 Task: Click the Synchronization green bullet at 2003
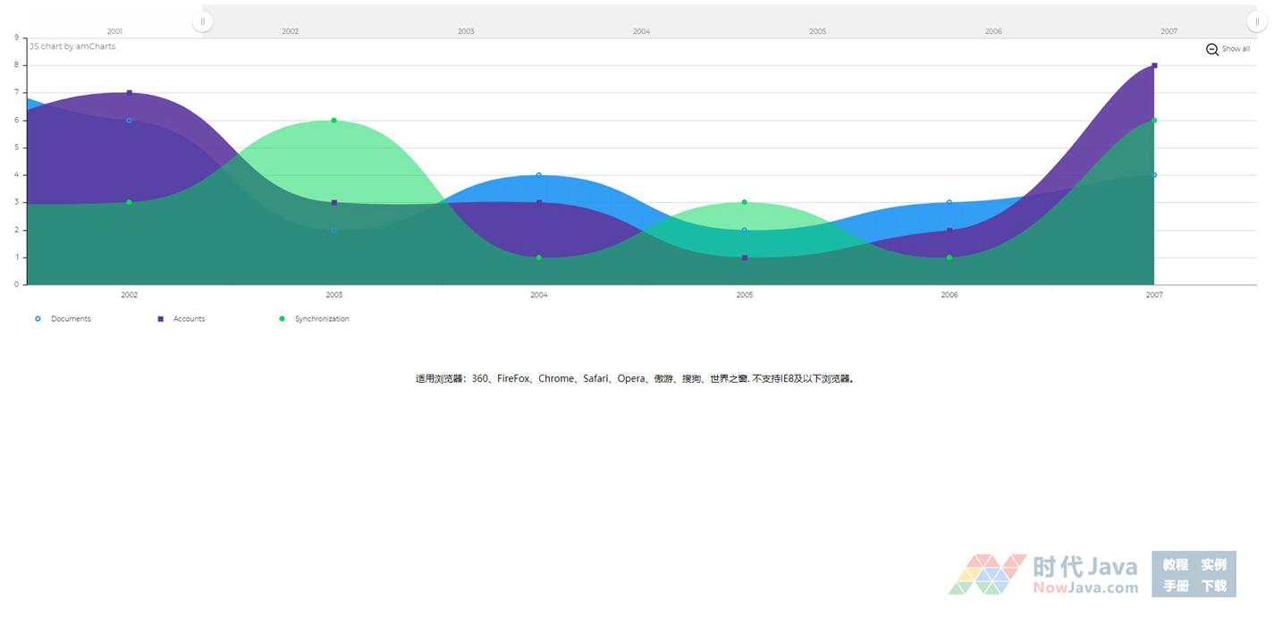click(333, 121)
